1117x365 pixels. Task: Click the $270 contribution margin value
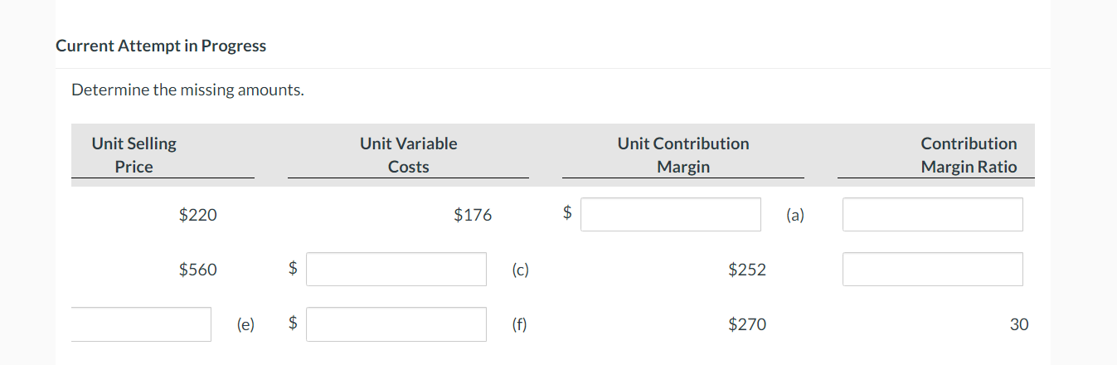746,324
